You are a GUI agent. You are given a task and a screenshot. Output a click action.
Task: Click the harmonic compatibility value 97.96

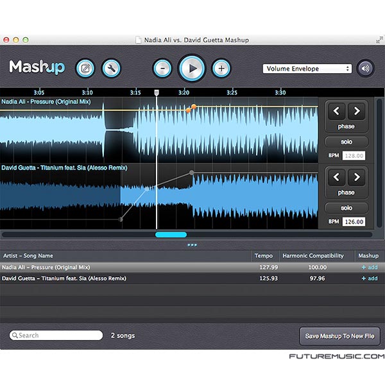317,278
